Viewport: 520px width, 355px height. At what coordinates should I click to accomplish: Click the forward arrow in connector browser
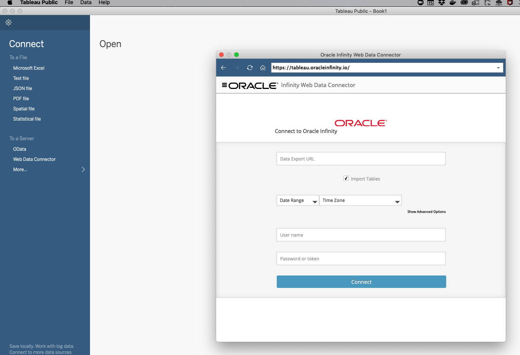(236, 68)
